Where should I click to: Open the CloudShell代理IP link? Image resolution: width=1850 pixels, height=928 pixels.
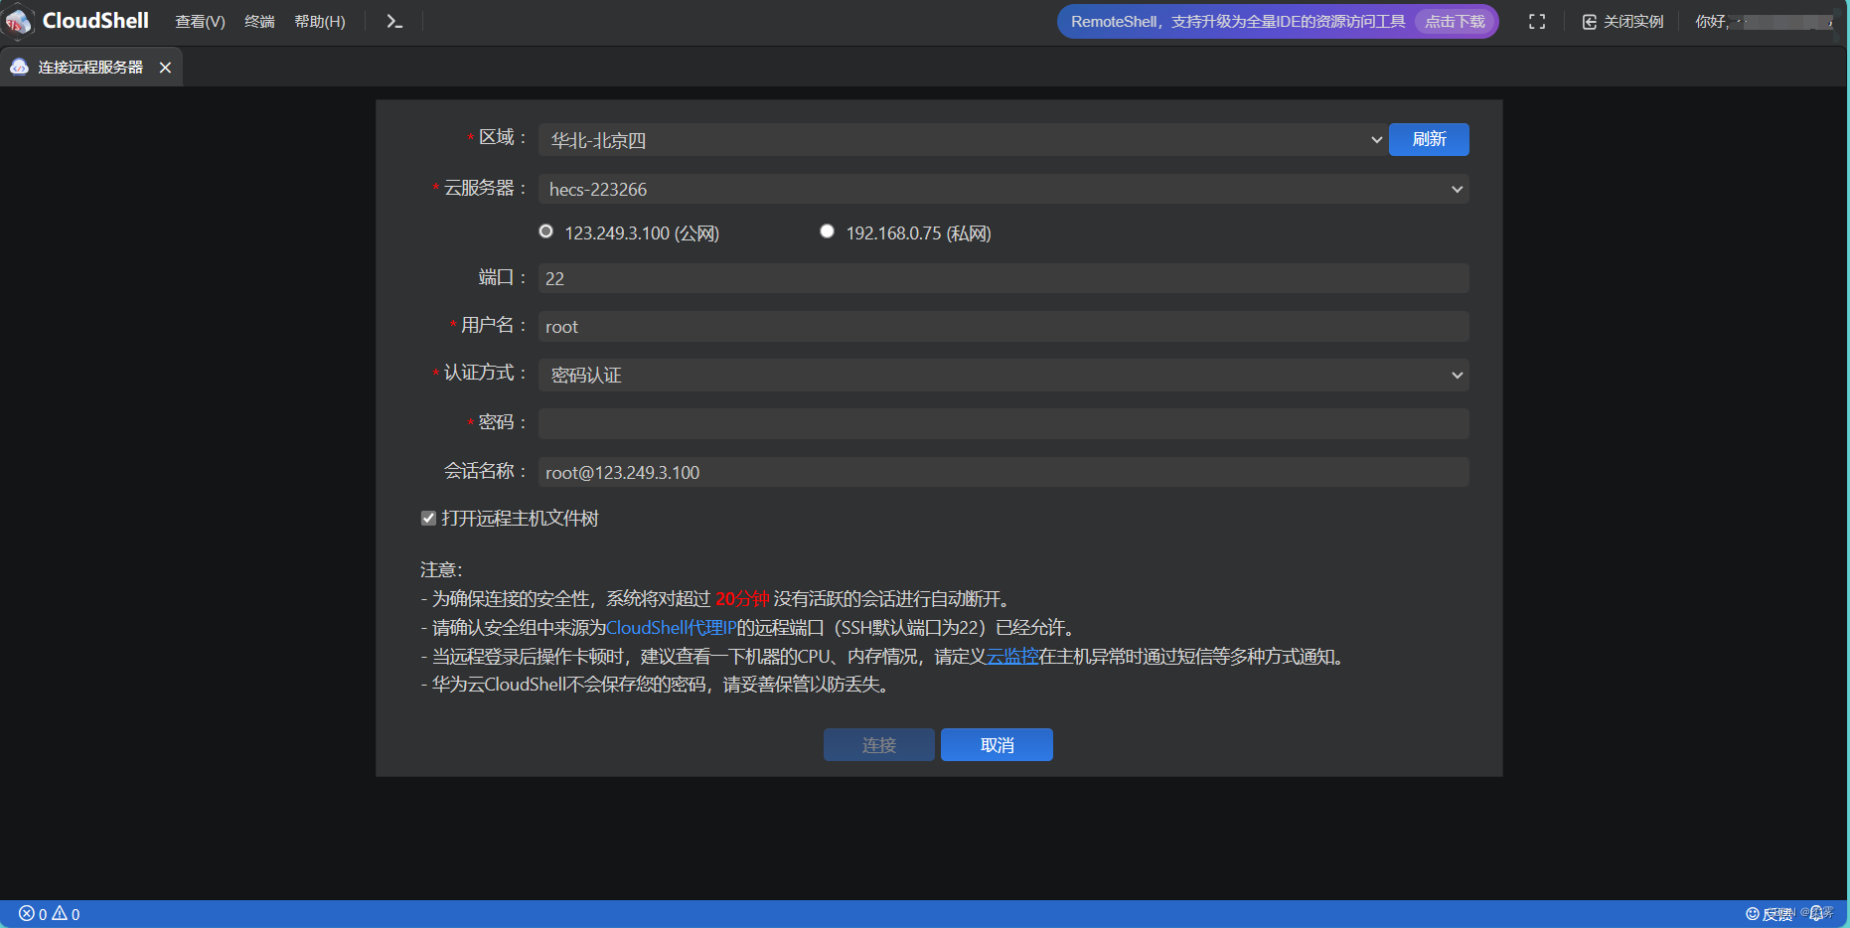pos(671,628)
